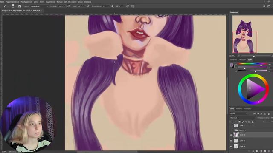Click the background color swatch
This screenshot has height=153, width=273.
click(x=233, y=67)
